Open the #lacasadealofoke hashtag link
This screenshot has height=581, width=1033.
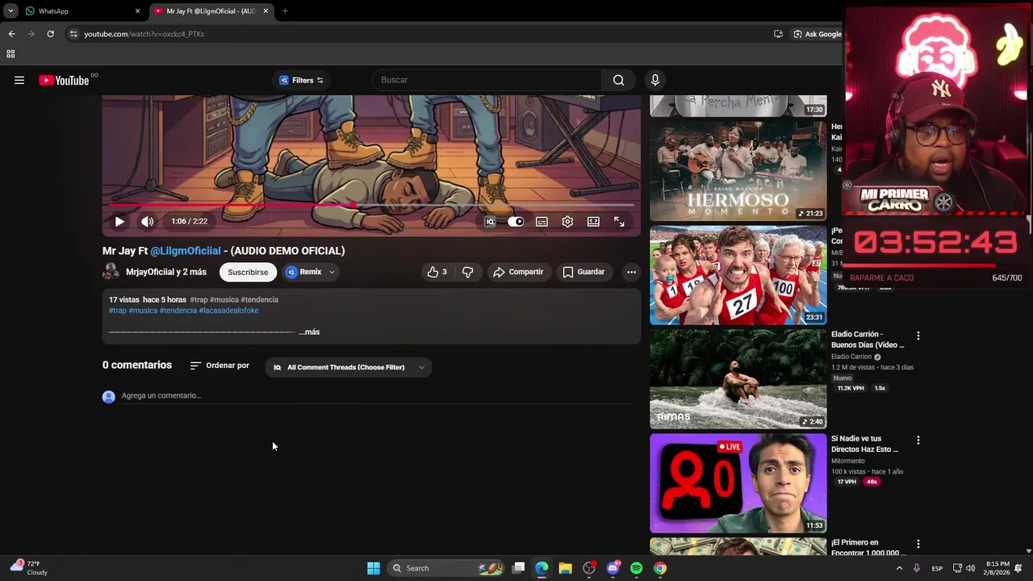(228, 311)
